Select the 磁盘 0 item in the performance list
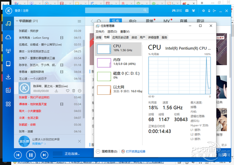The width and height of the screenshot is (234, 165). click(118, 76)
